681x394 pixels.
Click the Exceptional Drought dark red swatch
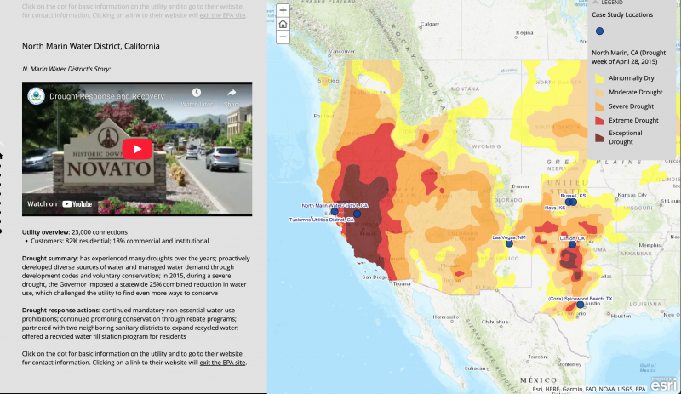(x=600, y=138)
